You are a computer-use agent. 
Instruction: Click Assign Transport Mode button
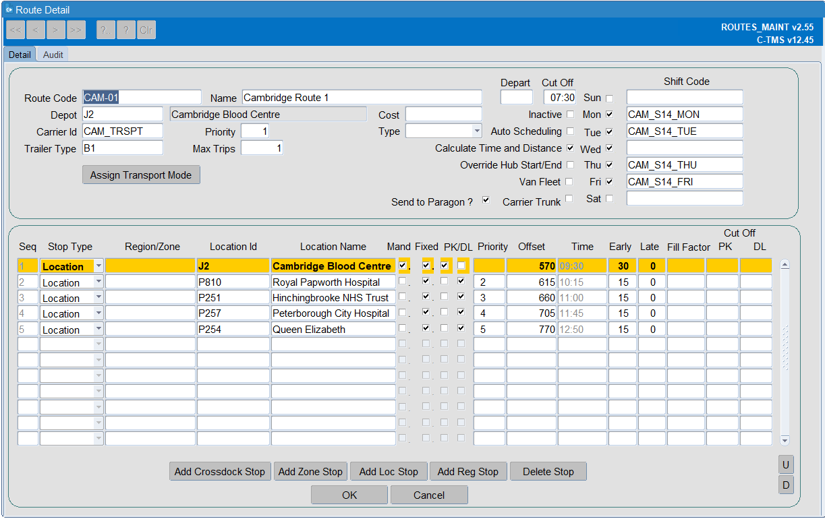coord(141,175)
